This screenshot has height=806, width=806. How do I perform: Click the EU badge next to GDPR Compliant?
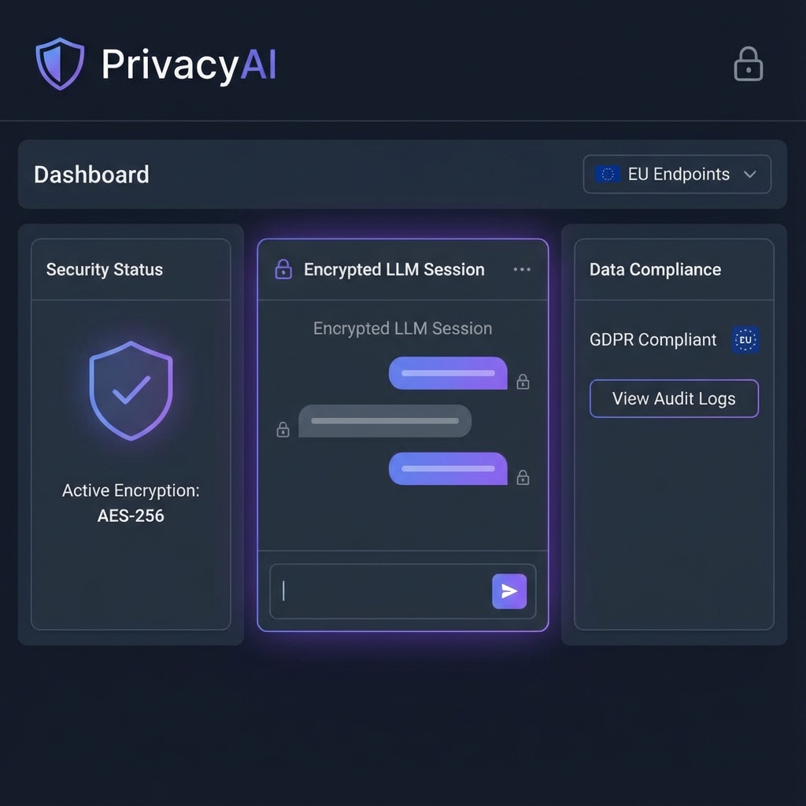(745, 339)
